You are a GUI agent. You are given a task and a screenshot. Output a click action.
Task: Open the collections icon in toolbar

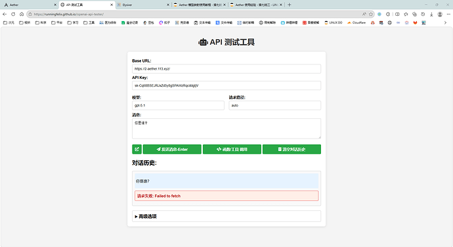tap(414, 14)
